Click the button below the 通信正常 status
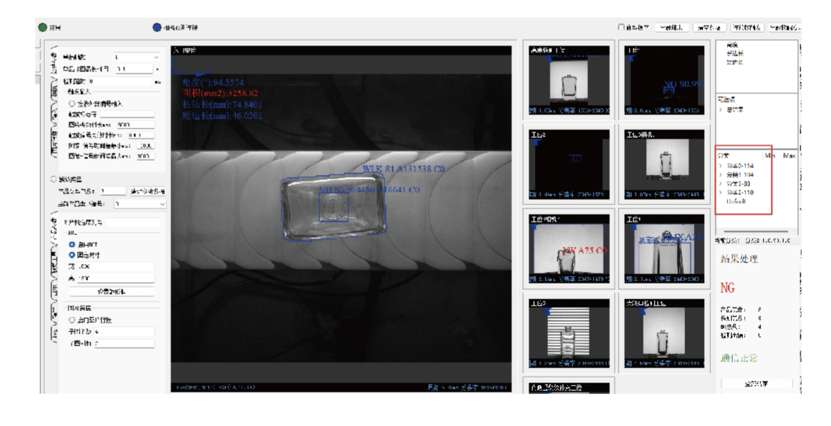Image resolution: width=831 pixels, height=426 pixels. coord(756,384)
